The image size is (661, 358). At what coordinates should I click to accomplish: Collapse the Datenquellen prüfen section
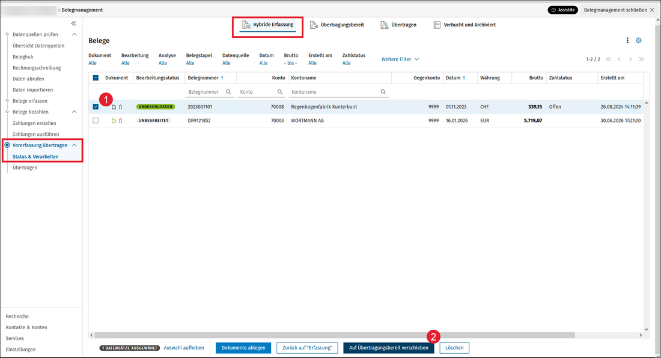(74, 34)
